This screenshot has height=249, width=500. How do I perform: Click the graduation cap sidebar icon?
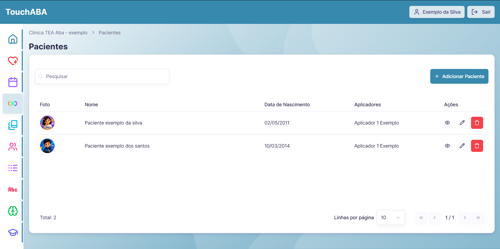coord(13,232)
